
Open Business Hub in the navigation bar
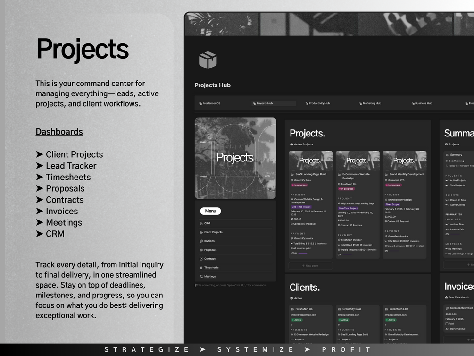[422, 103]
